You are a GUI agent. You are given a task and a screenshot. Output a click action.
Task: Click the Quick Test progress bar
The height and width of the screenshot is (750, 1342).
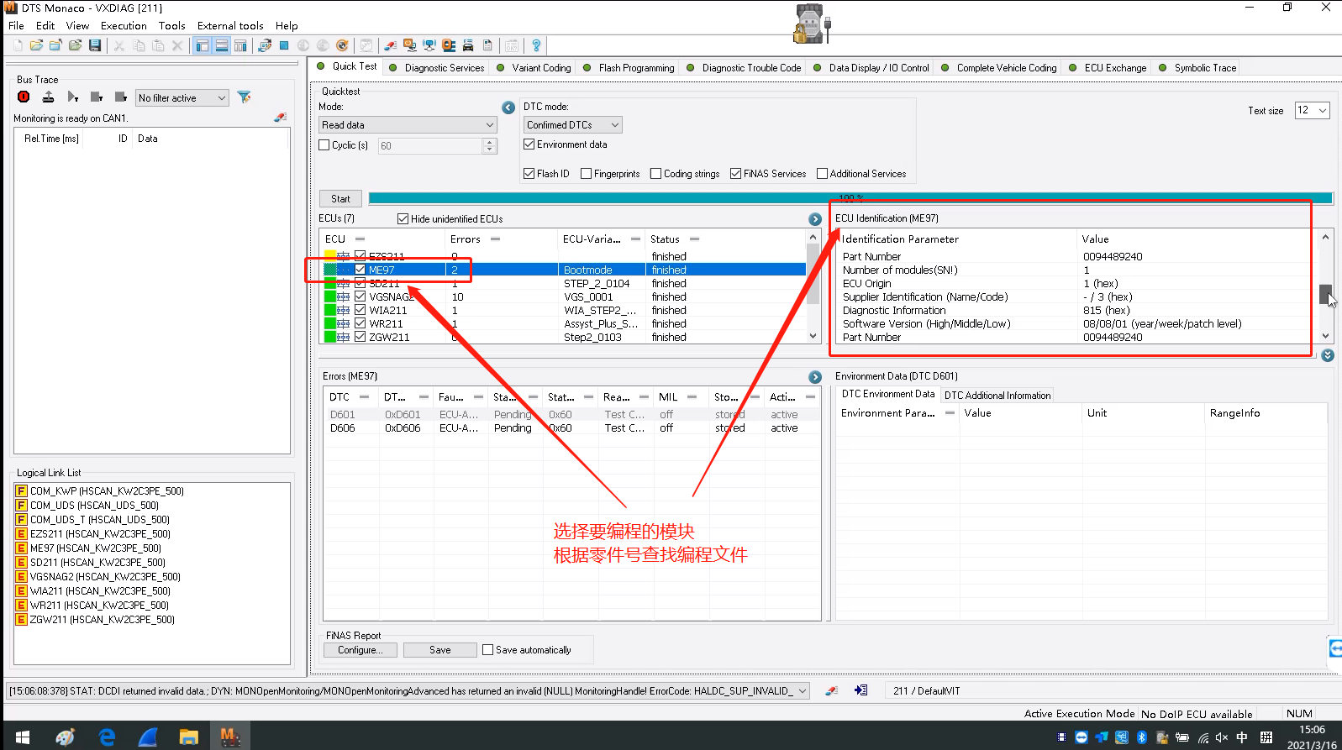click(850, 198)
